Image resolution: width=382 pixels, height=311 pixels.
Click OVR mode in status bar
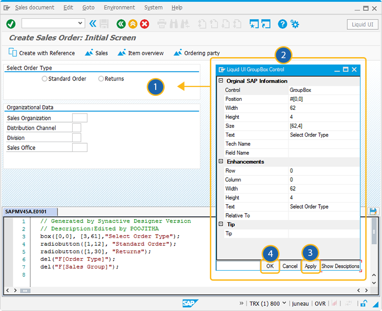pyautogui.click(x=320, y=304)
